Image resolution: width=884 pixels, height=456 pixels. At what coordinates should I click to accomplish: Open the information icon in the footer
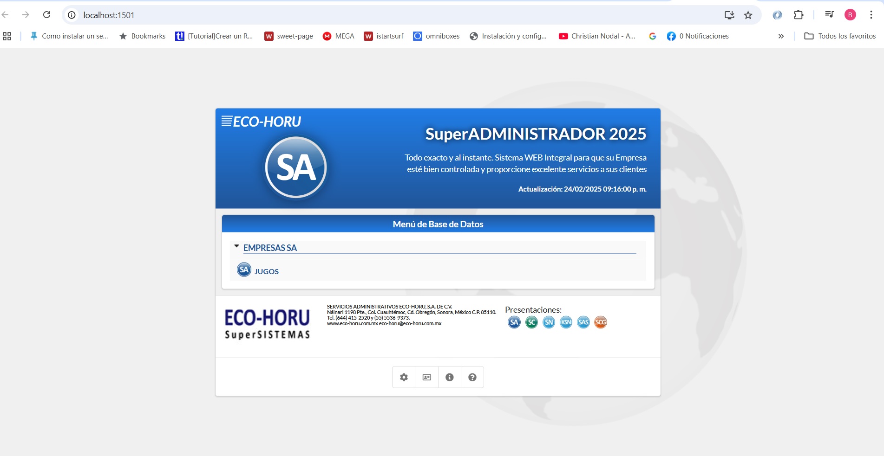pos(449,377)
